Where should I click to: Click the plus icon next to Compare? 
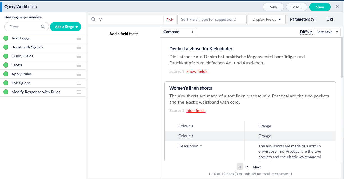click(x=192, y=32)
